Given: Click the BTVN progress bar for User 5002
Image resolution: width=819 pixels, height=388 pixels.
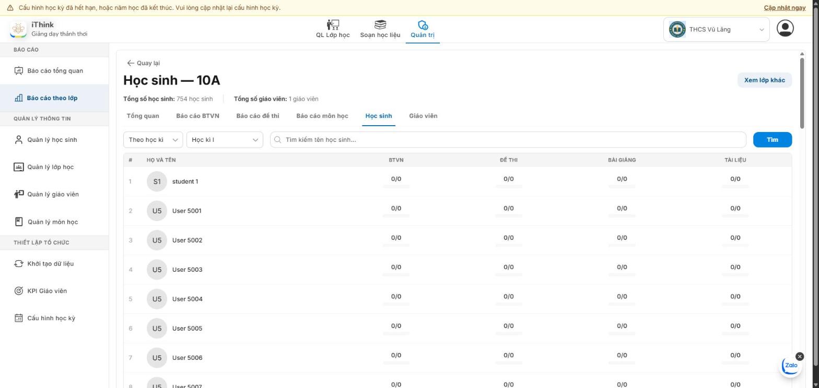Looking at the screenshot, I should pyautogui.click(x=396, y=245).
